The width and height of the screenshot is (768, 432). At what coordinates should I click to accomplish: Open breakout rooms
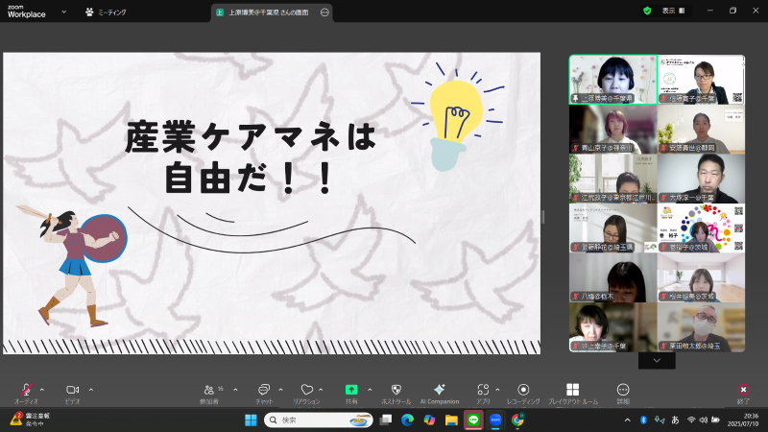tap(572, 390)
